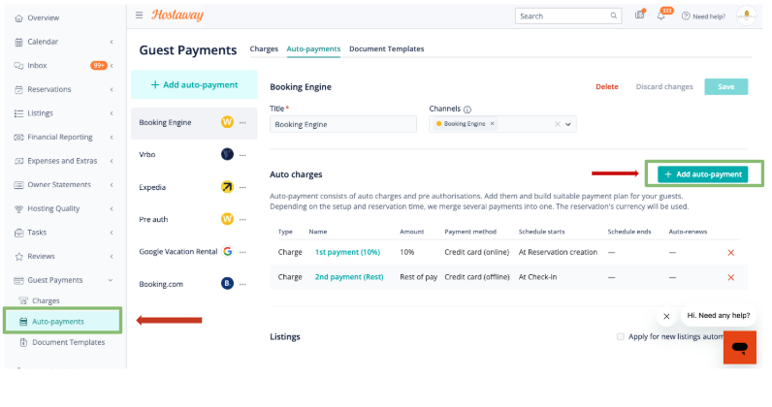The height and width of the screenshot is (407, 772).
Task: Open the notifications bell icon
Action: click(660, 16)
